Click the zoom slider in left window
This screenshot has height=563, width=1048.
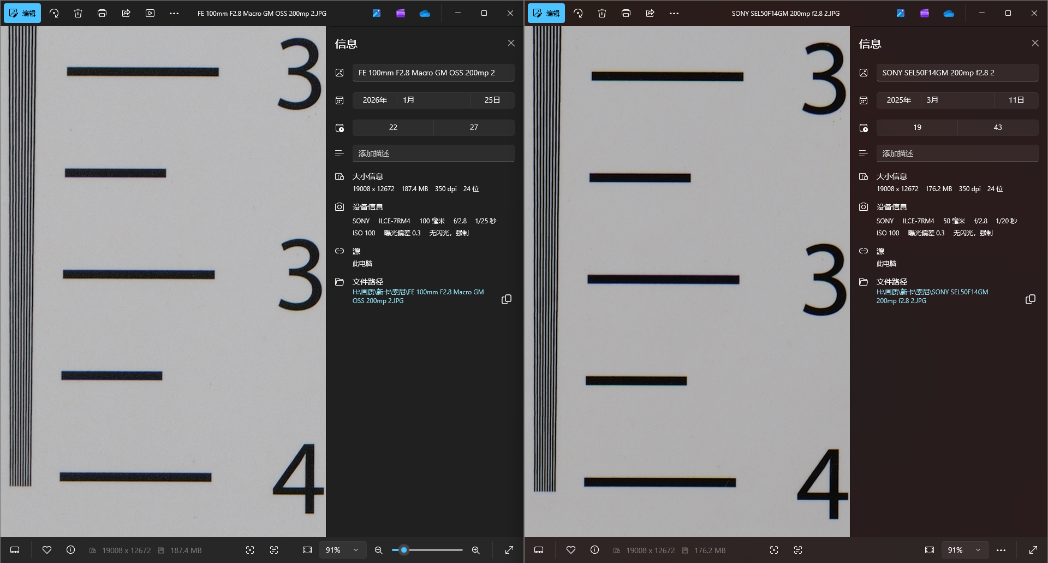click(404, 550)
